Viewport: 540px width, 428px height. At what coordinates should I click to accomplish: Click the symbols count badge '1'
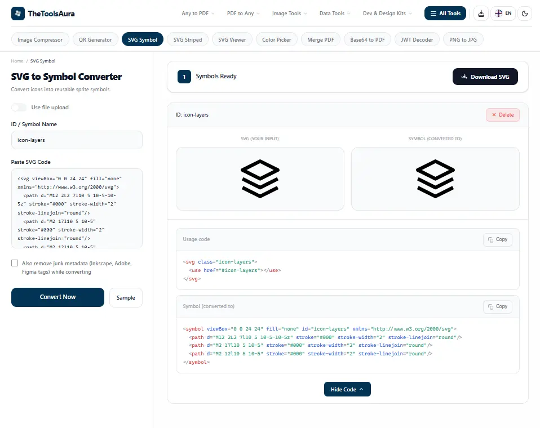(184, 77)
